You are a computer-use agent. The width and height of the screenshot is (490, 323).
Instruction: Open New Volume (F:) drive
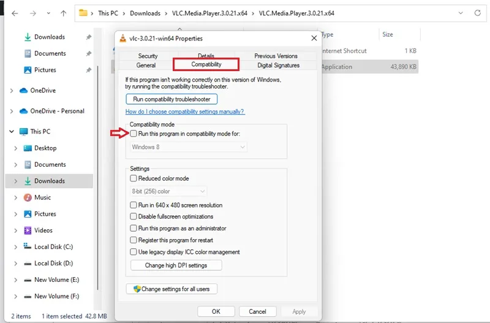(x=56, y=296)
